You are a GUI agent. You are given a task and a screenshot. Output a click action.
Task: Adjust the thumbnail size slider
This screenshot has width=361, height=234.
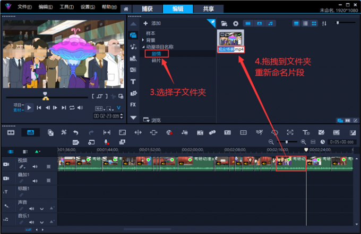(x=338, y=23)
